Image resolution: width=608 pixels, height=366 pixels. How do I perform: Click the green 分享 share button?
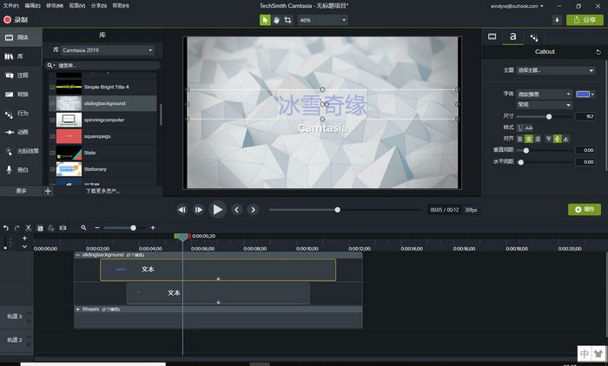coord(585,20)
